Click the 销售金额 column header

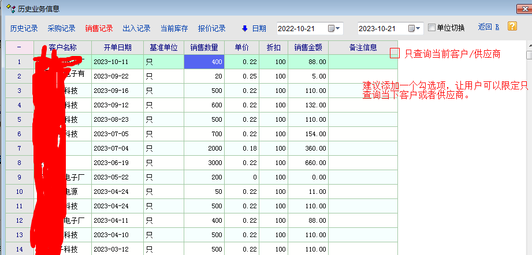(x=308, y=47)
